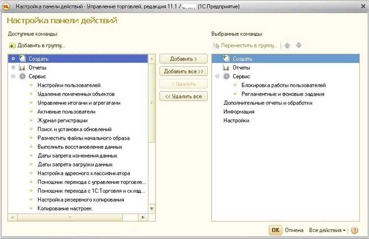Screen dimensions: 369x239
Task: Click Отчеты chart icon in selected commands
Action: 226,68
